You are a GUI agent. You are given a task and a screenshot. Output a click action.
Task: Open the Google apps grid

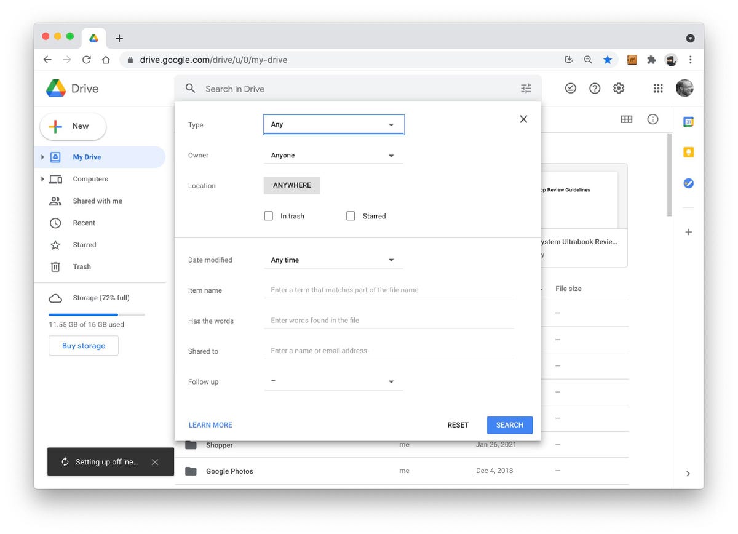tap(658, 89)
